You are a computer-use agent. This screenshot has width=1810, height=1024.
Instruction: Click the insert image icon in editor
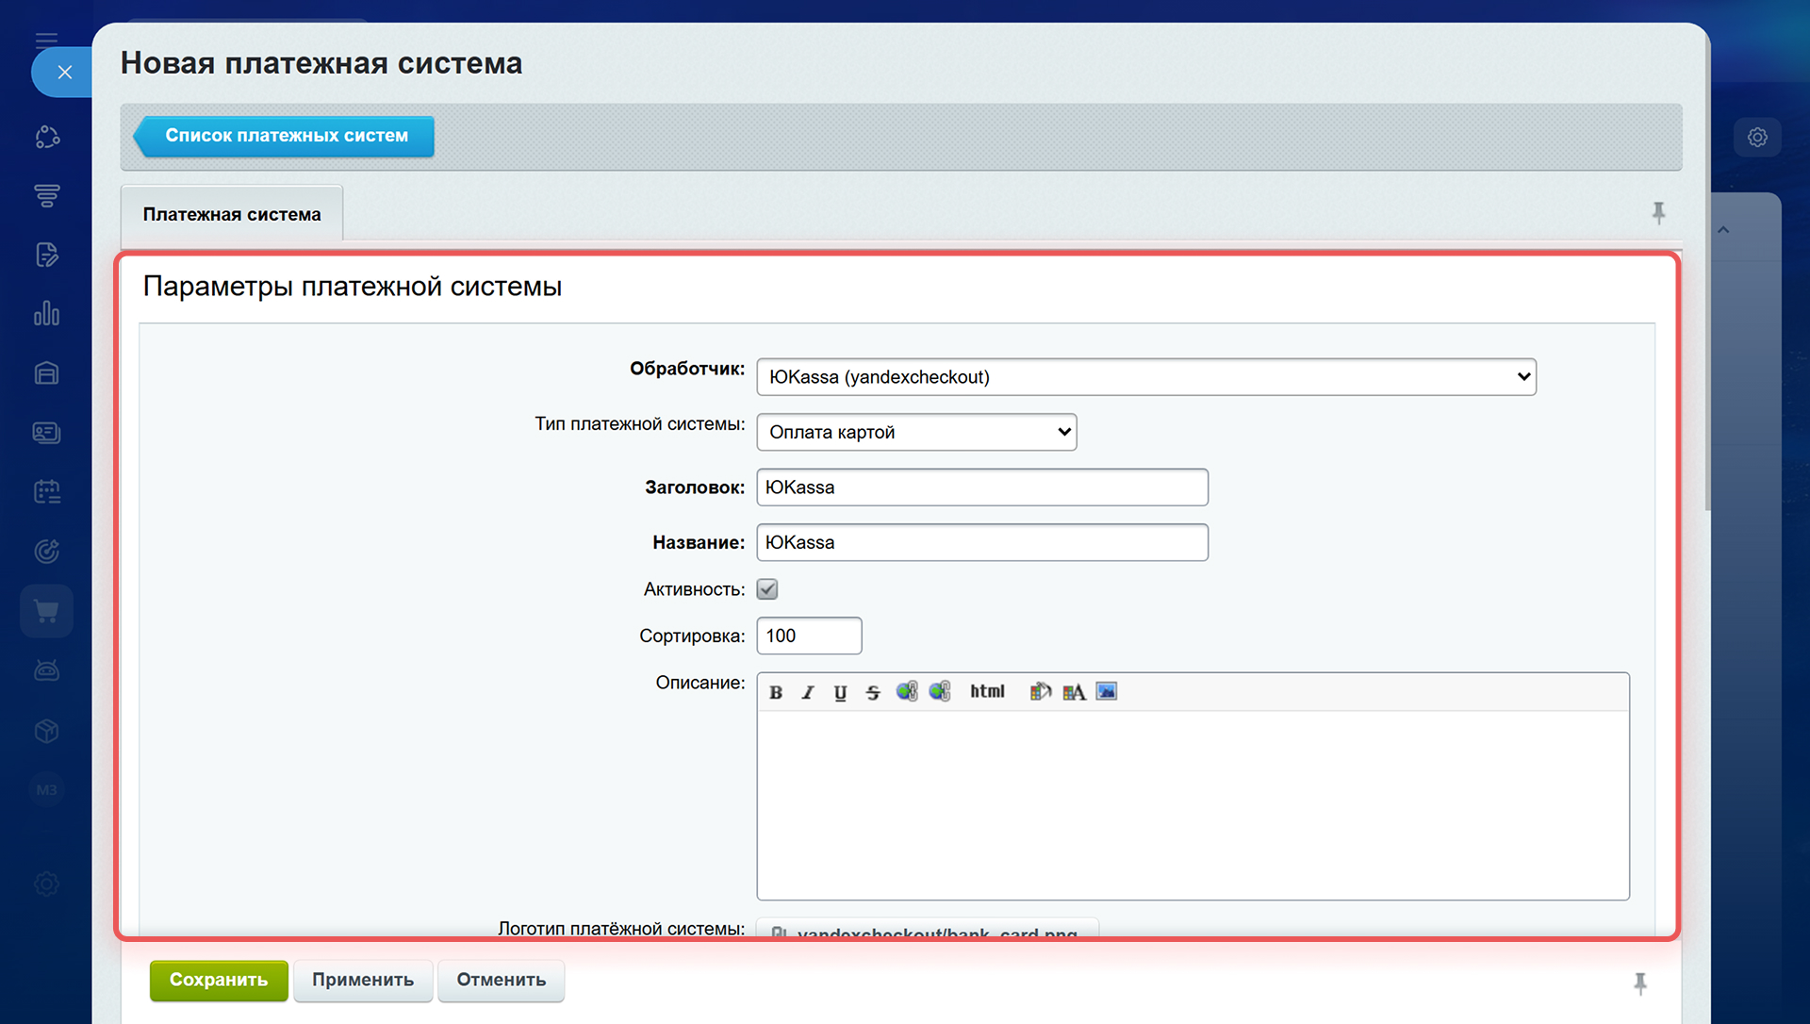(1107, 691)
